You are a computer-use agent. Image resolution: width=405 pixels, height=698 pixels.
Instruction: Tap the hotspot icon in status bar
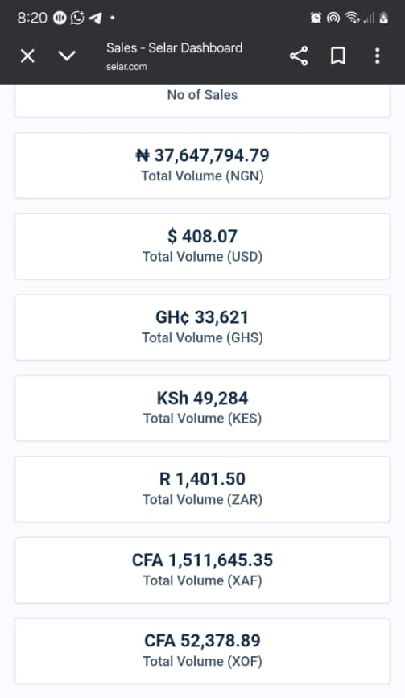pos(333,18)
